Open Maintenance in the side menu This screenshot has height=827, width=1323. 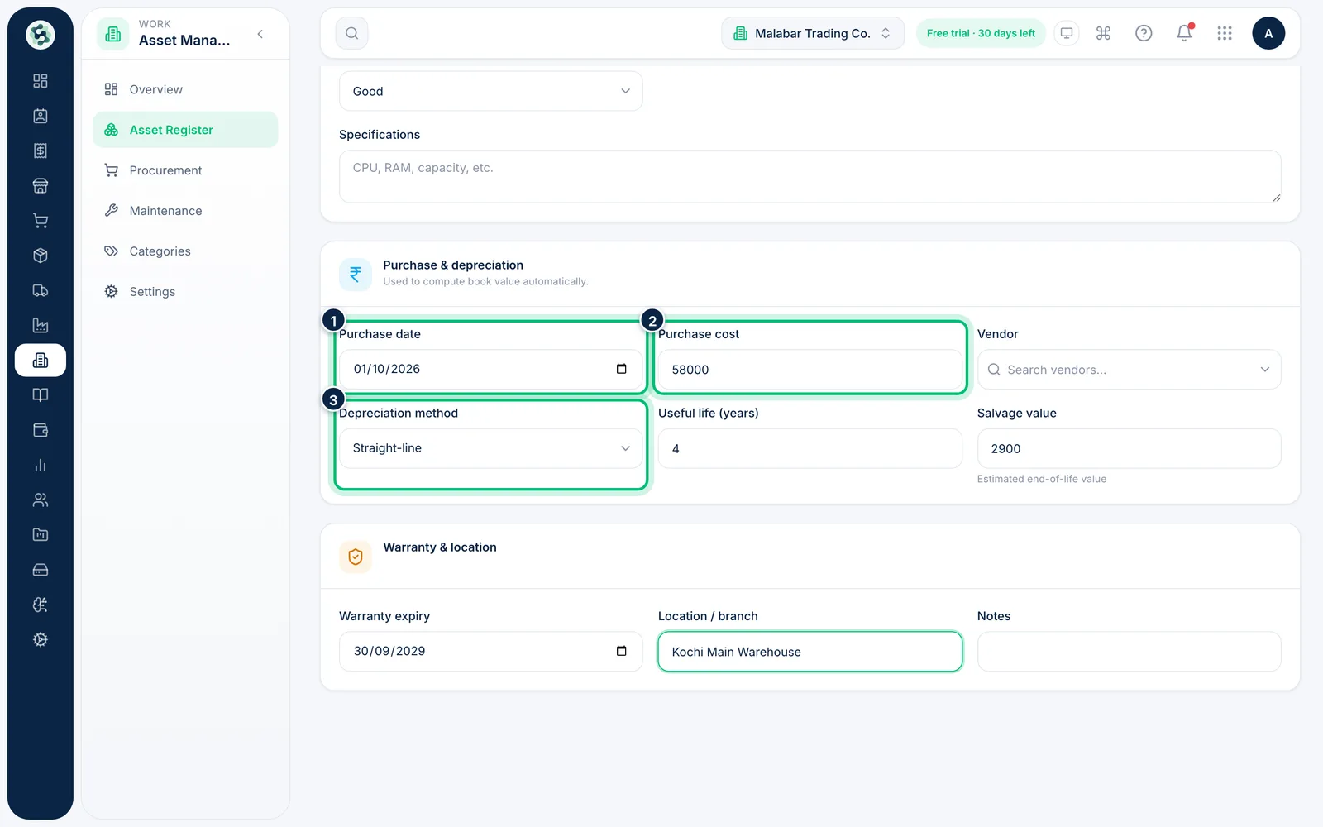click(185, 211)
